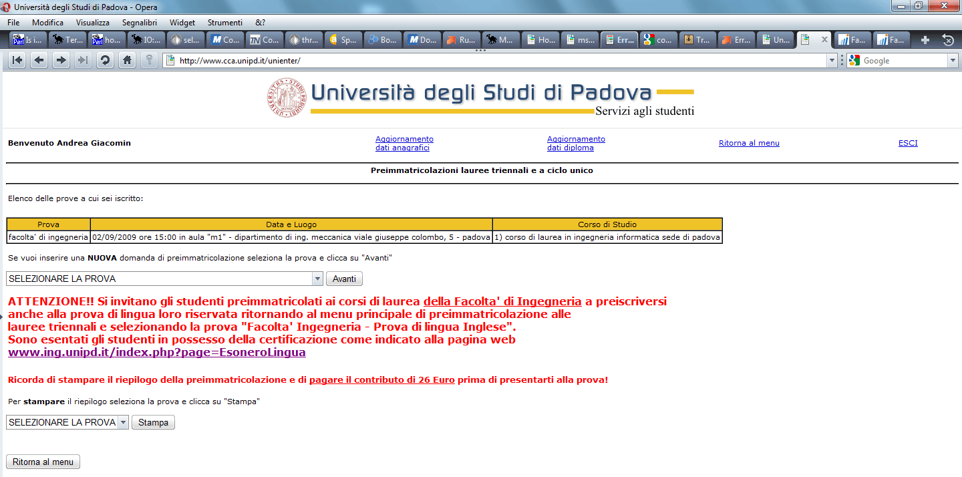Open pagare il contributo di 26 Euro link
This screenshot has width=962, height=477.
click(382, 380)
